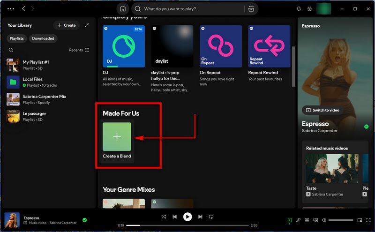Enter full screen mode
This screenshot has width=375, height=232.
368,220
